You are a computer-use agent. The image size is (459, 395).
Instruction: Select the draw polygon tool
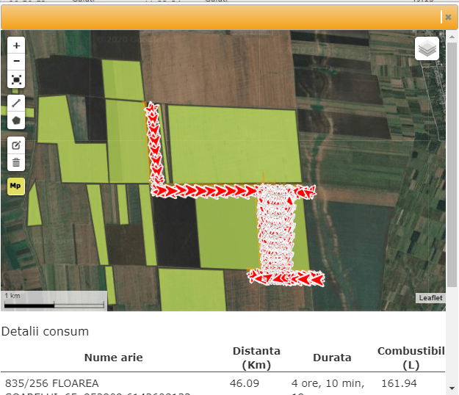pos(16,120)
